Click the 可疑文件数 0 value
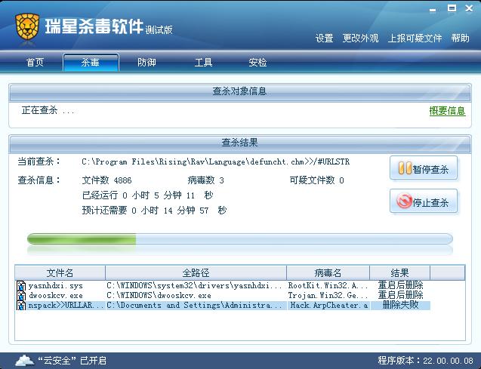The image size is (481, 369). 317,180
